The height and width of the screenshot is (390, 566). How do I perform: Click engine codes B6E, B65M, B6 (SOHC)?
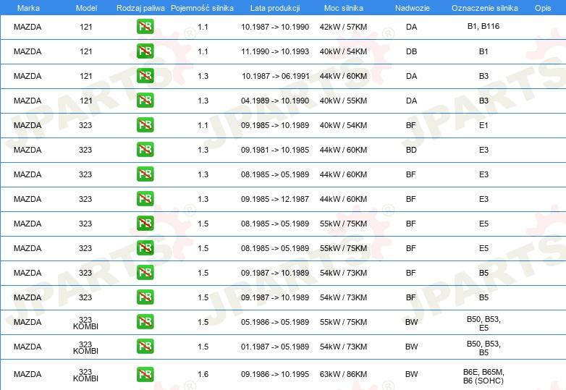point(483,376)
